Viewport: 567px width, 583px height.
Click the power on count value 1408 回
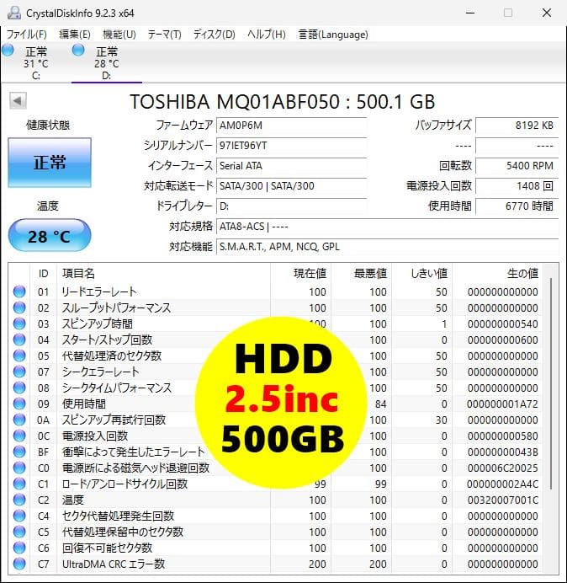pyautogui.click(x=517, y=185)
